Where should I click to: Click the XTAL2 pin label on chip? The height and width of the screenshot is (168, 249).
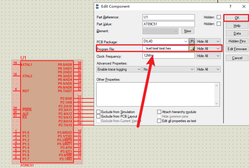click(27, 76)
